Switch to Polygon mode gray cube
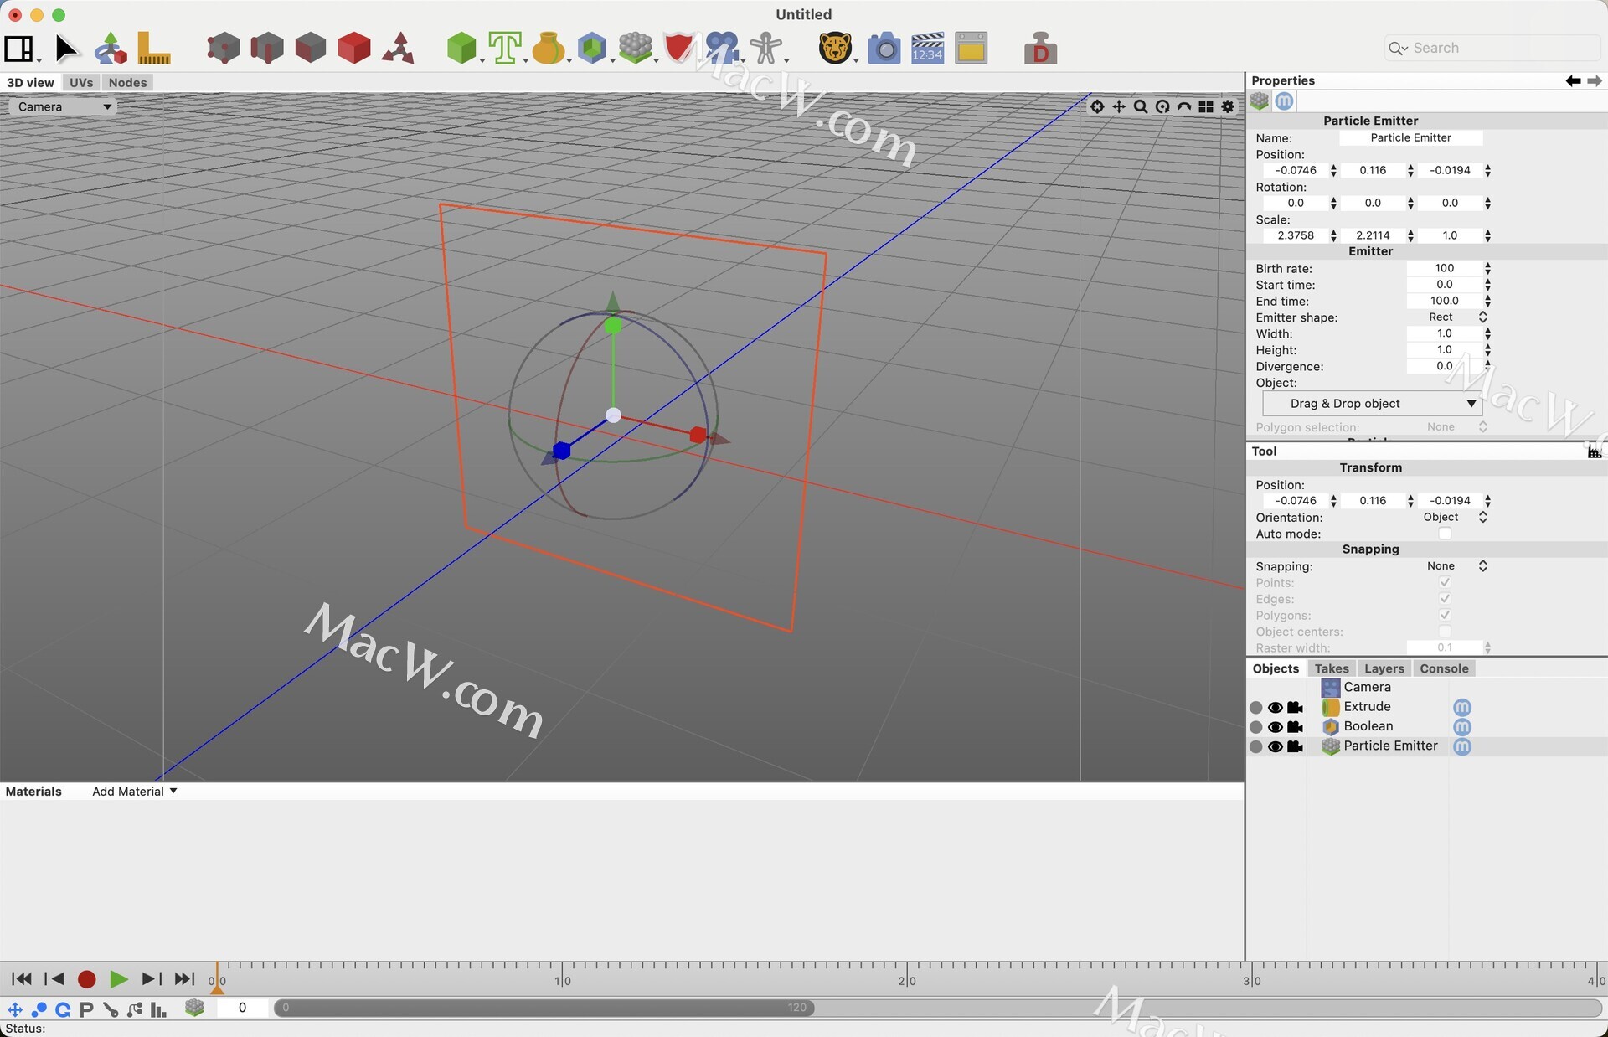 (311, 49)
